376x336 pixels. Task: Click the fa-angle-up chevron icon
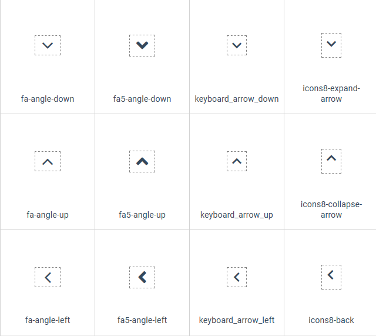[48, 161]
